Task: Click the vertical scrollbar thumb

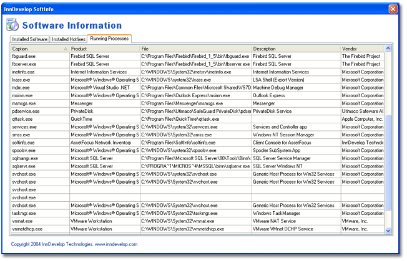Action: pos(388,163)
